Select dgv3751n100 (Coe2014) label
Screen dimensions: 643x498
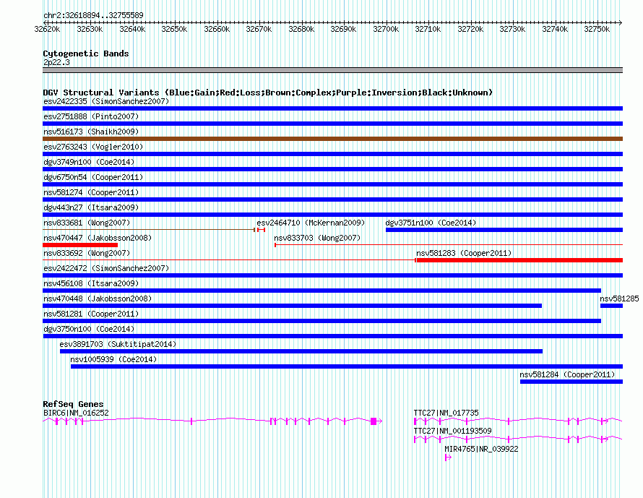[431, 223]
